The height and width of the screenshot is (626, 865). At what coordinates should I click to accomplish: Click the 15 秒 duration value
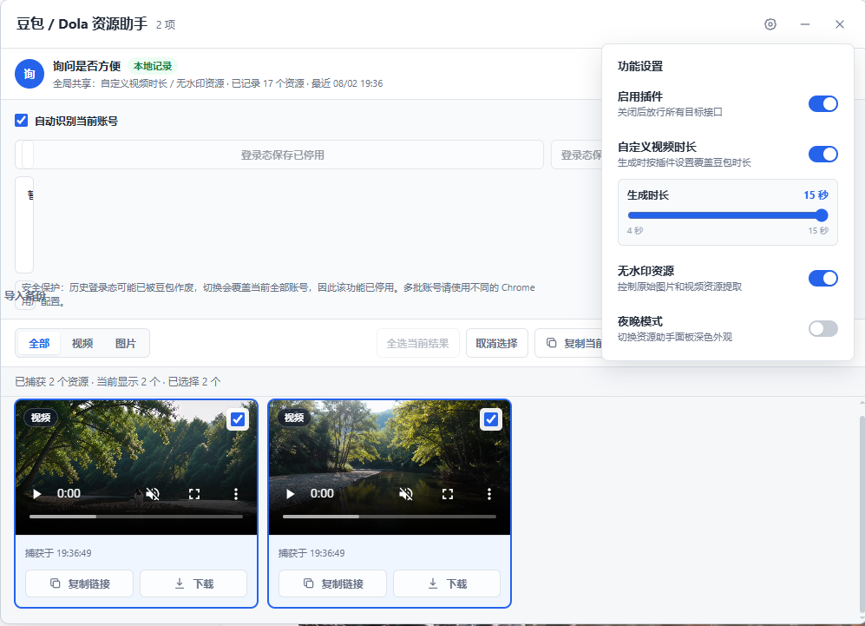(x=816, y=194)
